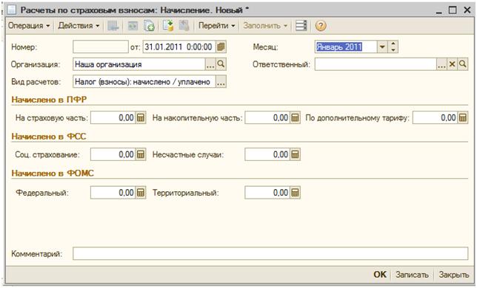Open the Ответственный selection ellipsis button
The image size is (477, 288).
pyautogui.click(x=441, y=64)
